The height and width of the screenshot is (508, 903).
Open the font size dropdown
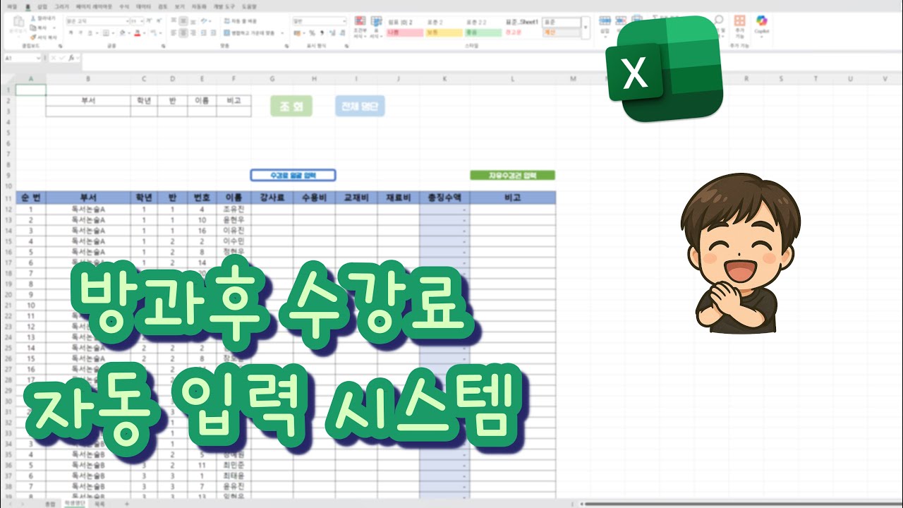coord(142,21)
